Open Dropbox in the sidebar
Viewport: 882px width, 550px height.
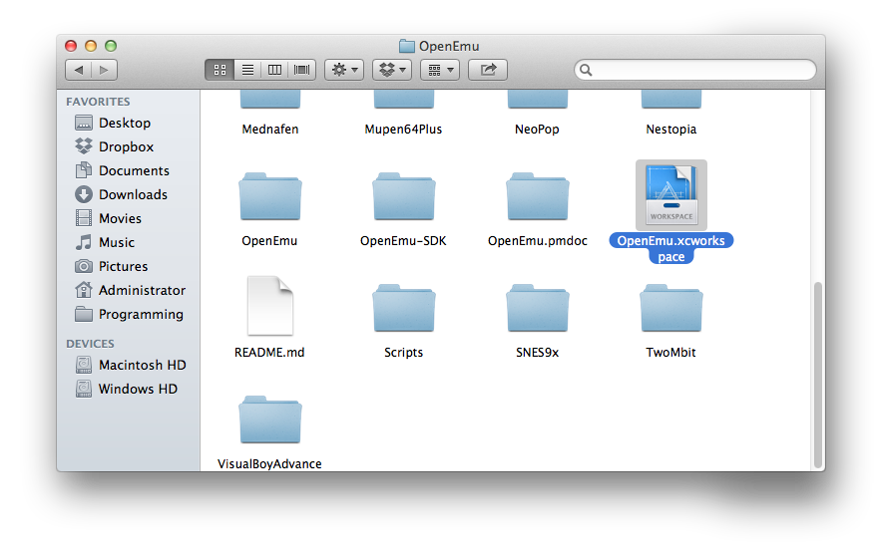click(x=129, y=146)
